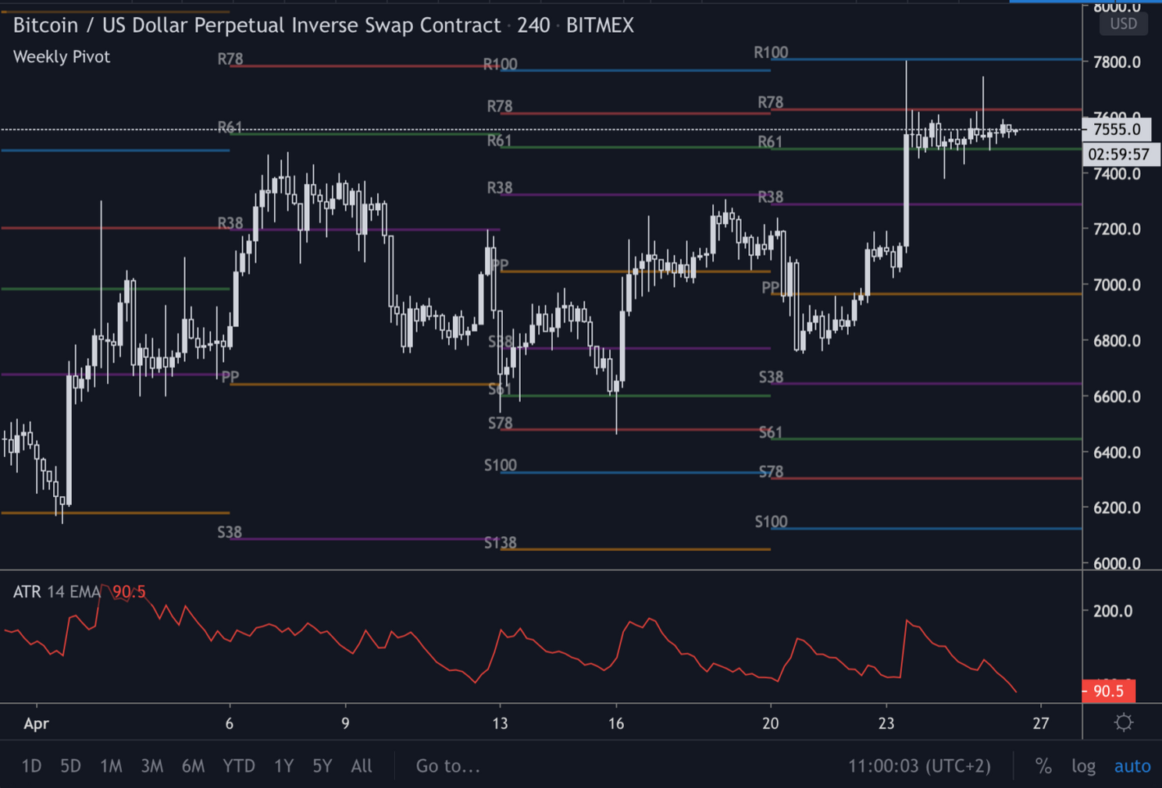Click the S61 label of the 20 April pivot set

pyautogui.click(x=770, y=432)
